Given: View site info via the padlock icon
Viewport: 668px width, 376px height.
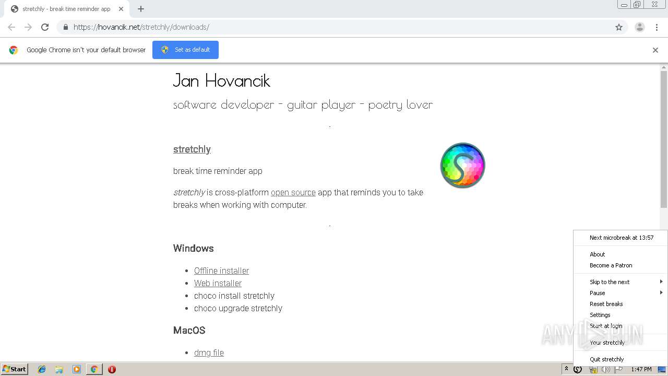Looking at the screenshot, I should click(x=65, y=27).
